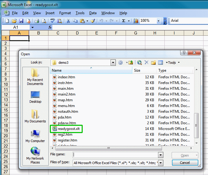Click the Redo arrow icon
The image size is (208, 175).
pos(111,21)
